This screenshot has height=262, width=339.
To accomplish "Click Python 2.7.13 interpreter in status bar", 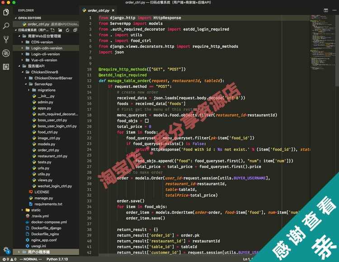I will coord(57,259).
